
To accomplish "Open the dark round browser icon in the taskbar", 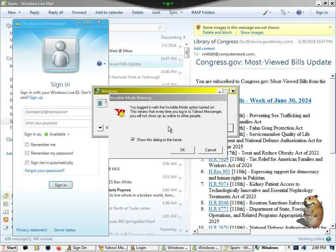I will point(48,248).
